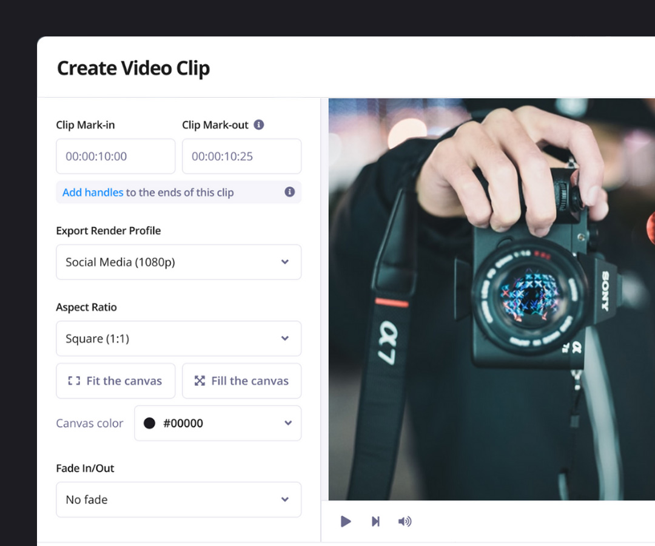655x546 pixels.
Task: Switch aspect ratio fill option on
Action: pos(241,380)
